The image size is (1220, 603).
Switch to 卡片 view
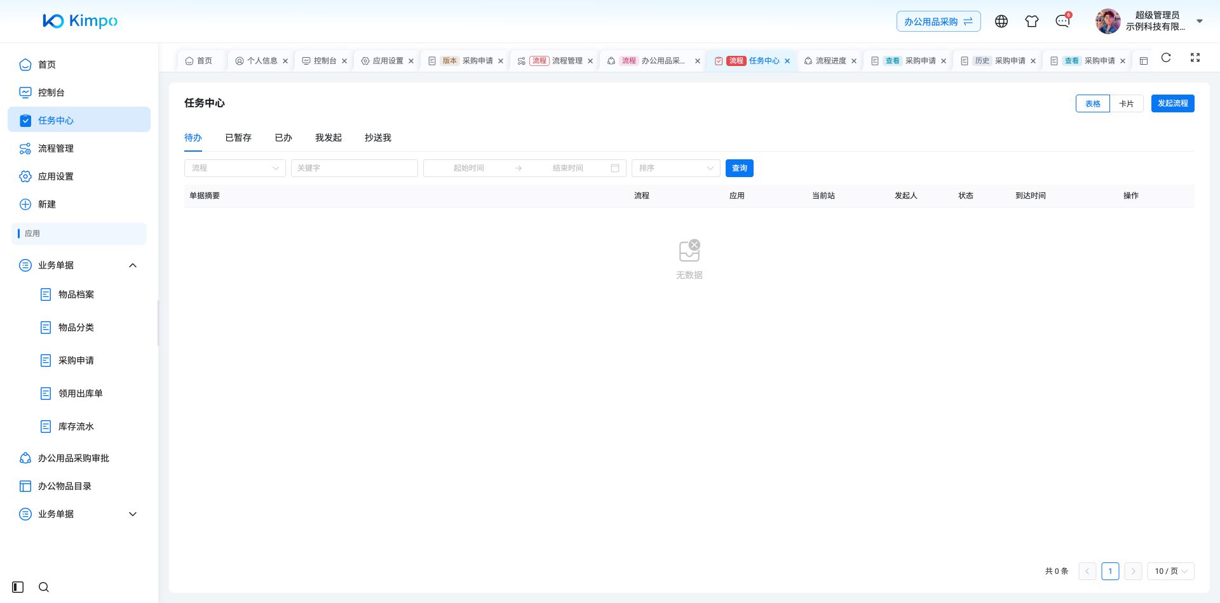tap(1127, 103)
